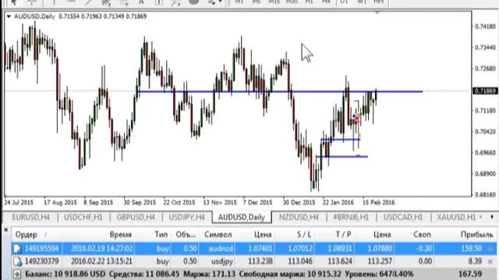The height and width of the screenshot is (280, 499).
Task: Select the lower short blue support line
Action: tap(342, 156)
